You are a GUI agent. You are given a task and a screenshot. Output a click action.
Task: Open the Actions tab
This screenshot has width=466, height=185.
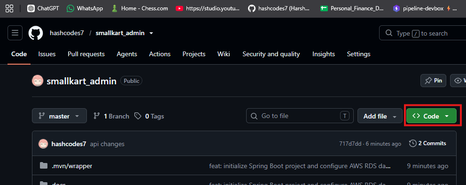(160, 54)
